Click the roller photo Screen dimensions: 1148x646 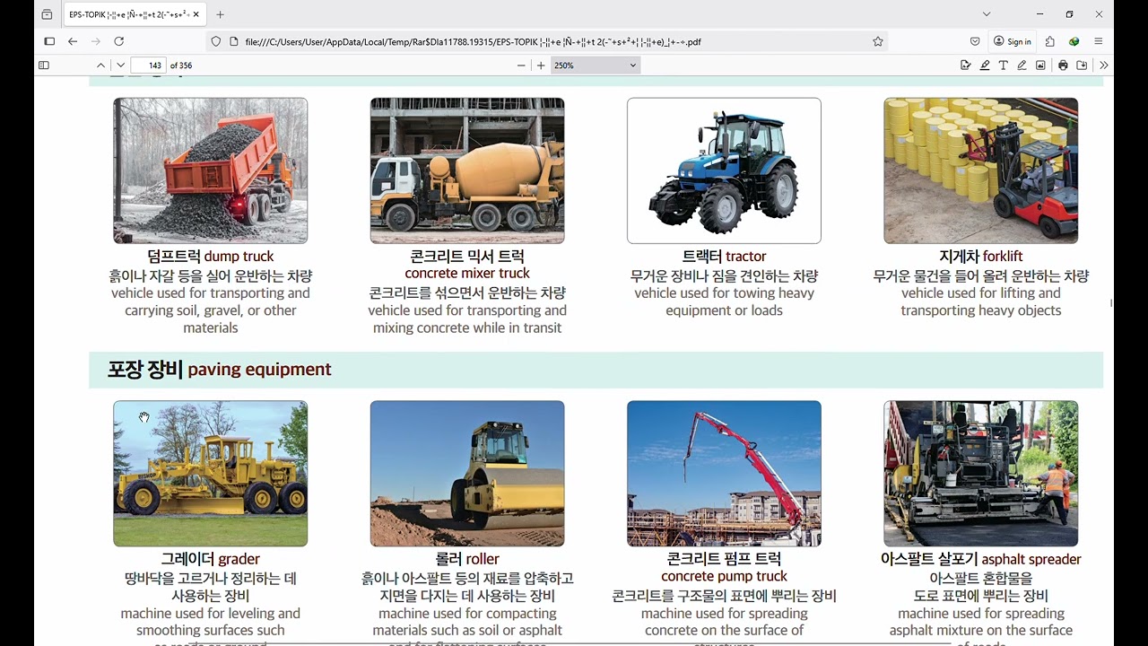click(467, 474)
